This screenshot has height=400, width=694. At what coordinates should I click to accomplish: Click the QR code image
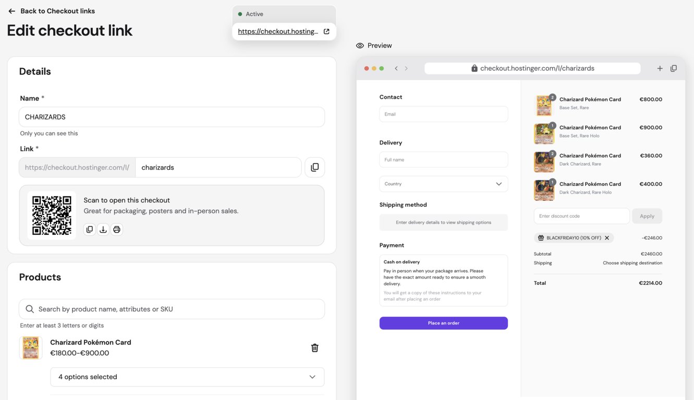coord(52,215)
